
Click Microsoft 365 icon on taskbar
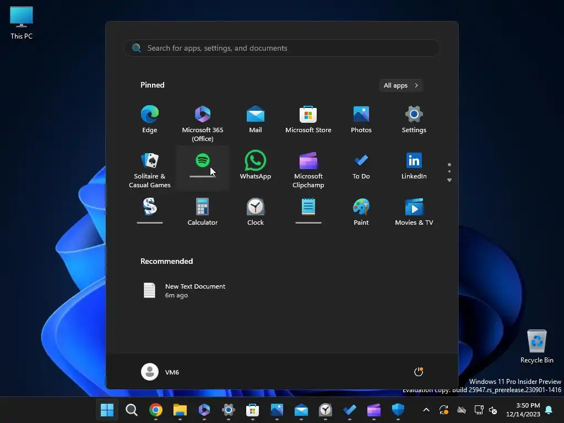[204, 410]
